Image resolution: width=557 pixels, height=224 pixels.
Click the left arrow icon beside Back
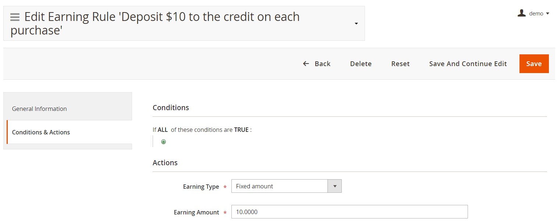306,64
